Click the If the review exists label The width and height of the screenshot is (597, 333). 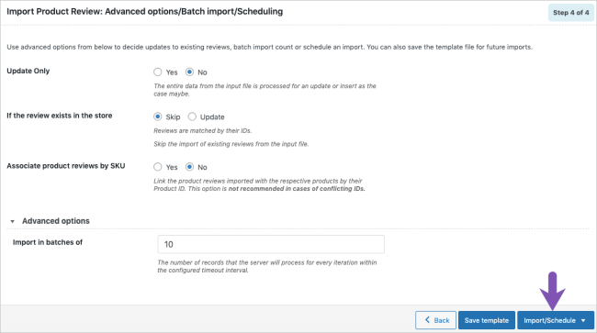point(60,116)
